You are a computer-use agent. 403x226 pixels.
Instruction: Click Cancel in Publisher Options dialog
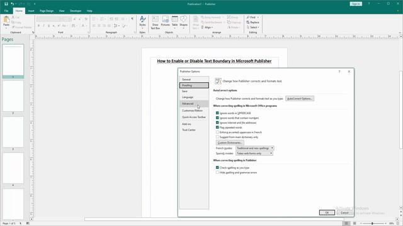(344, 213)
